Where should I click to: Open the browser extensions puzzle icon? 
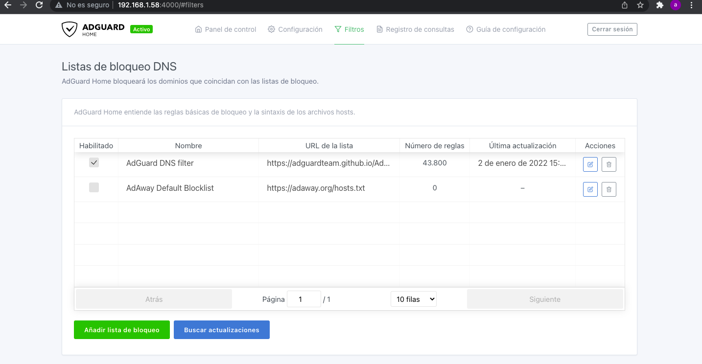click(x=659, y=5)
